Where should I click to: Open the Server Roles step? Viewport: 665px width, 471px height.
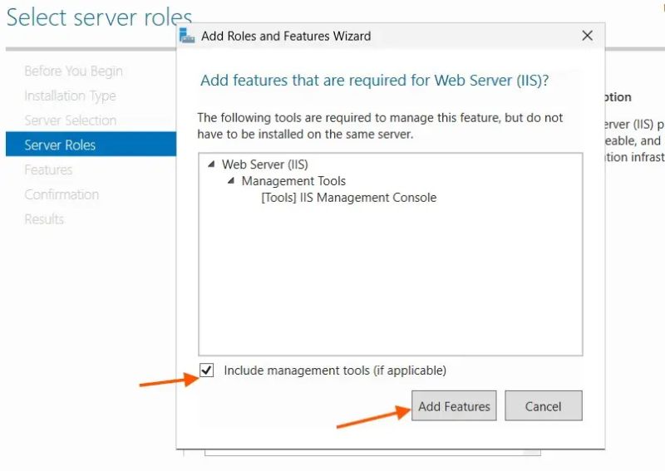coord(91,145)
